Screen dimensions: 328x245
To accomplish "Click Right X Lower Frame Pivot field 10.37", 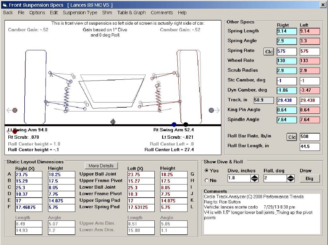I will (x=29, y=194).
